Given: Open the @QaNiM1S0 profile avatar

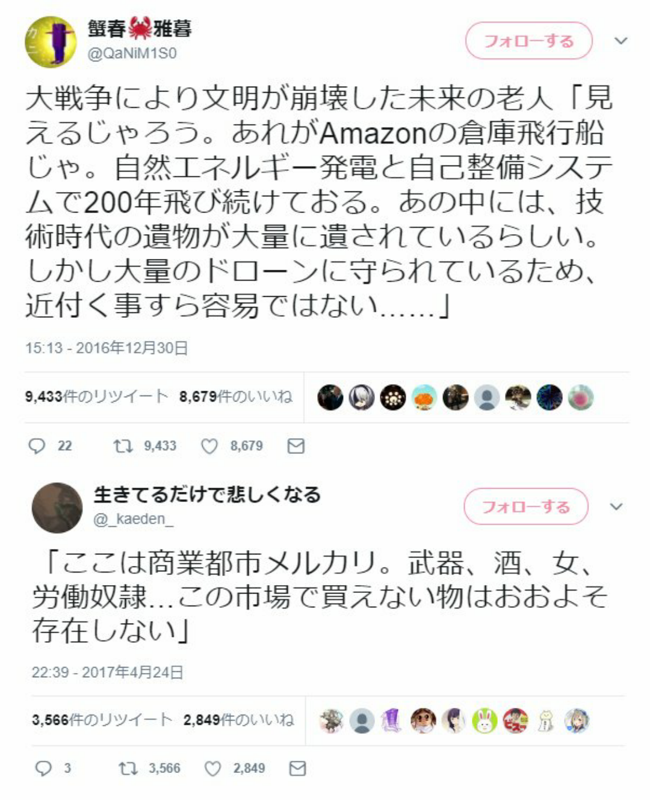Looking at the screenshot, I should 51,41.
